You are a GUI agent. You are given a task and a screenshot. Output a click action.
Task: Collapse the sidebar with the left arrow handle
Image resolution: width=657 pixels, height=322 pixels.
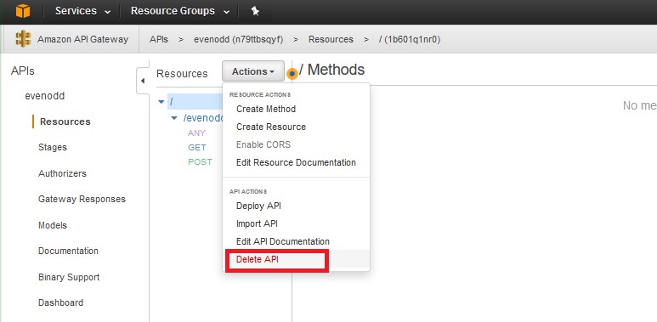143,81
